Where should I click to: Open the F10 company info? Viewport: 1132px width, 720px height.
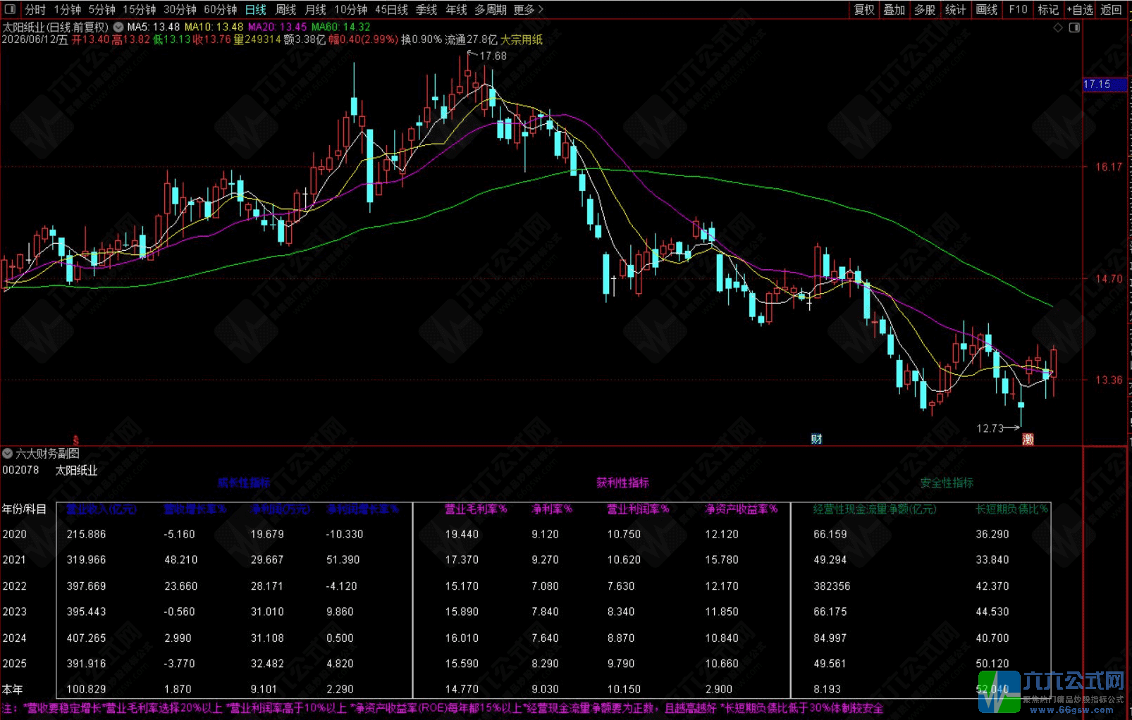pyautogui.click(x=1018, y=9)
